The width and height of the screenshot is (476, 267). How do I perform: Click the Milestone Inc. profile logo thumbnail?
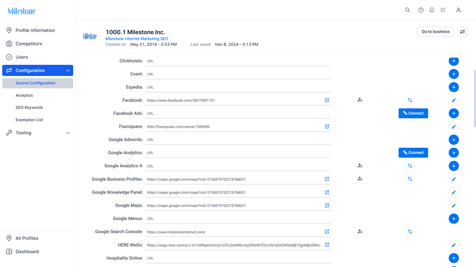coord(90,37)
